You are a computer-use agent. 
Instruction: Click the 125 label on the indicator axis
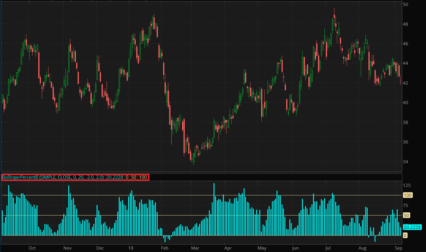[x=407, y=185]
